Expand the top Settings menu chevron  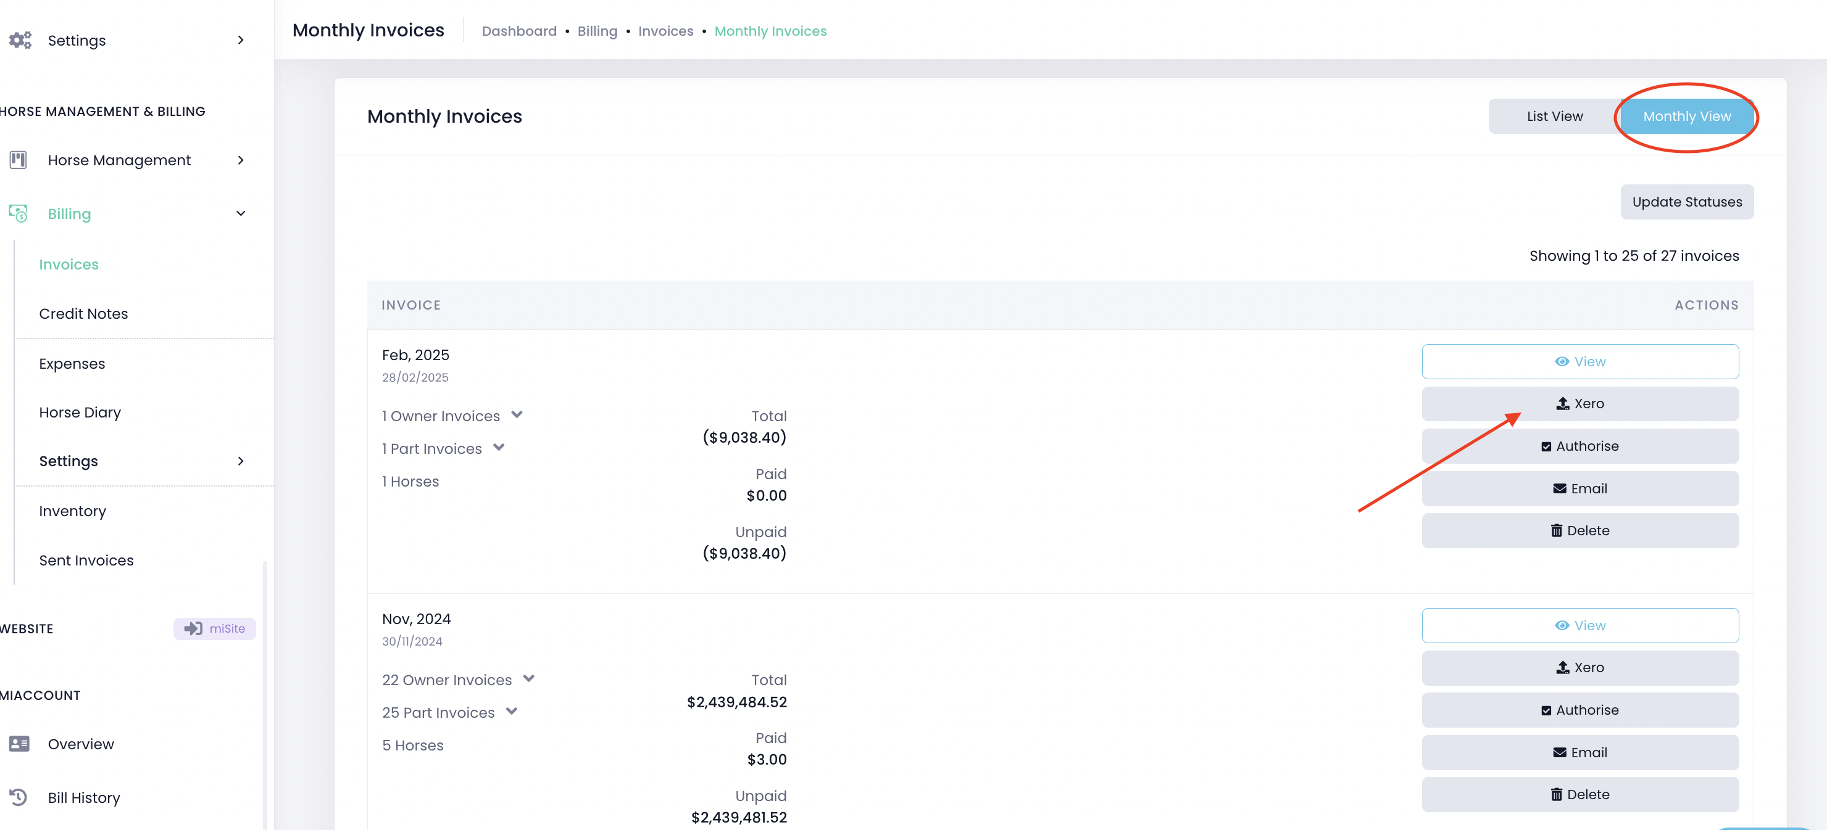[241, 39]
